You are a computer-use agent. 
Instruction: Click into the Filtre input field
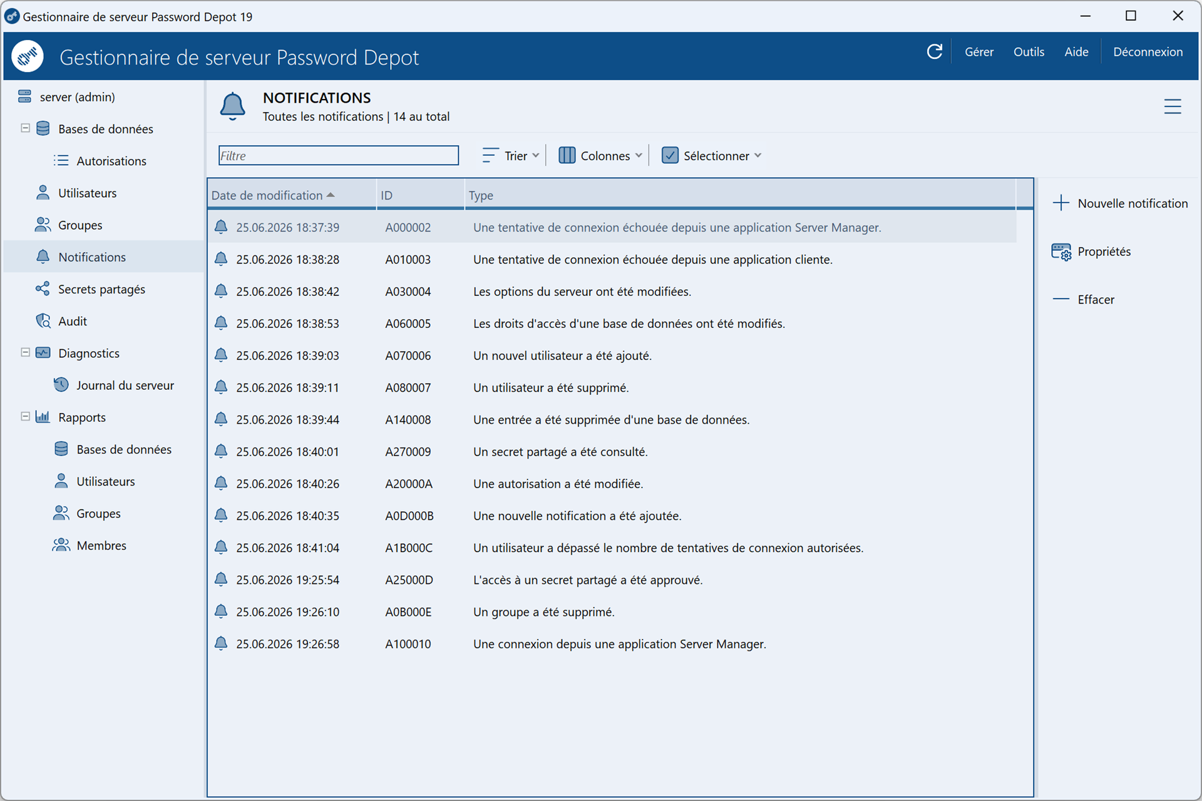click(339, 155)
